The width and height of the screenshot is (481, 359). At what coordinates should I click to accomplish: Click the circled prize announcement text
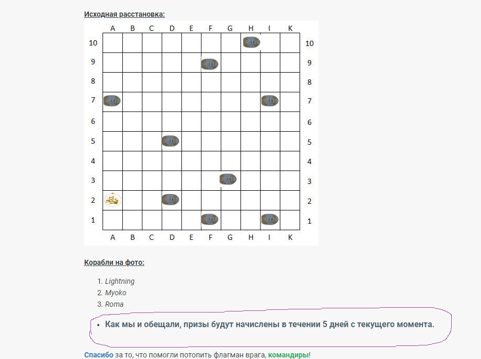[269, 325]
